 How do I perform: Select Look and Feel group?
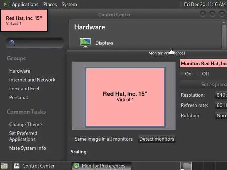[24, 89]
